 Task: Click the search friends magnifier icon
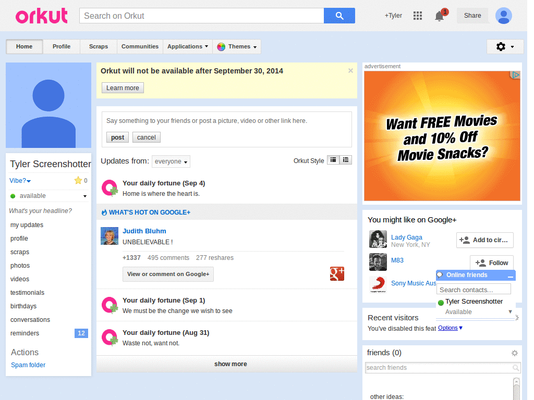pos(516,368)
